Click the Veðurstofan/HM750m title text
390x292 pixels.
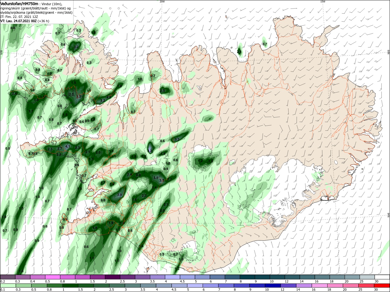pyautogui.click(x=19, y=4)
